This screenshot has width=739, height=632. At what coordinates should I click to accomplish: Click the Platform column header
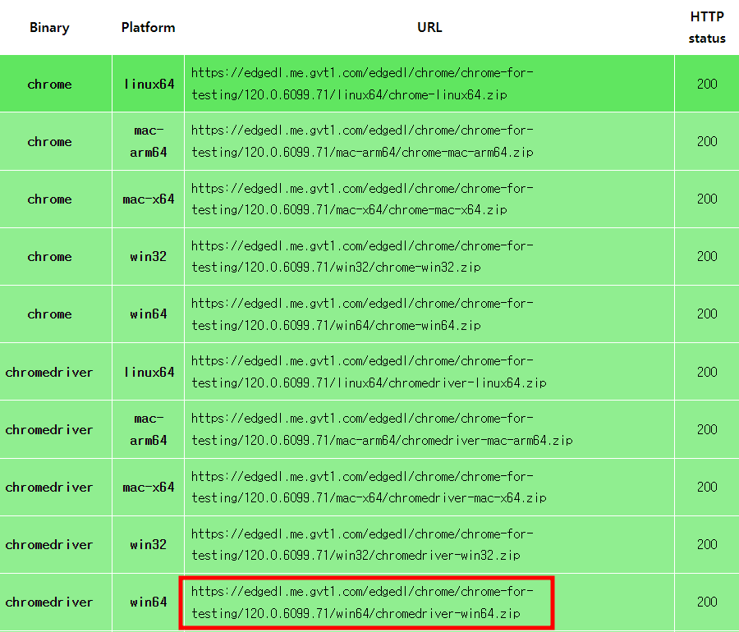[148, 27]
